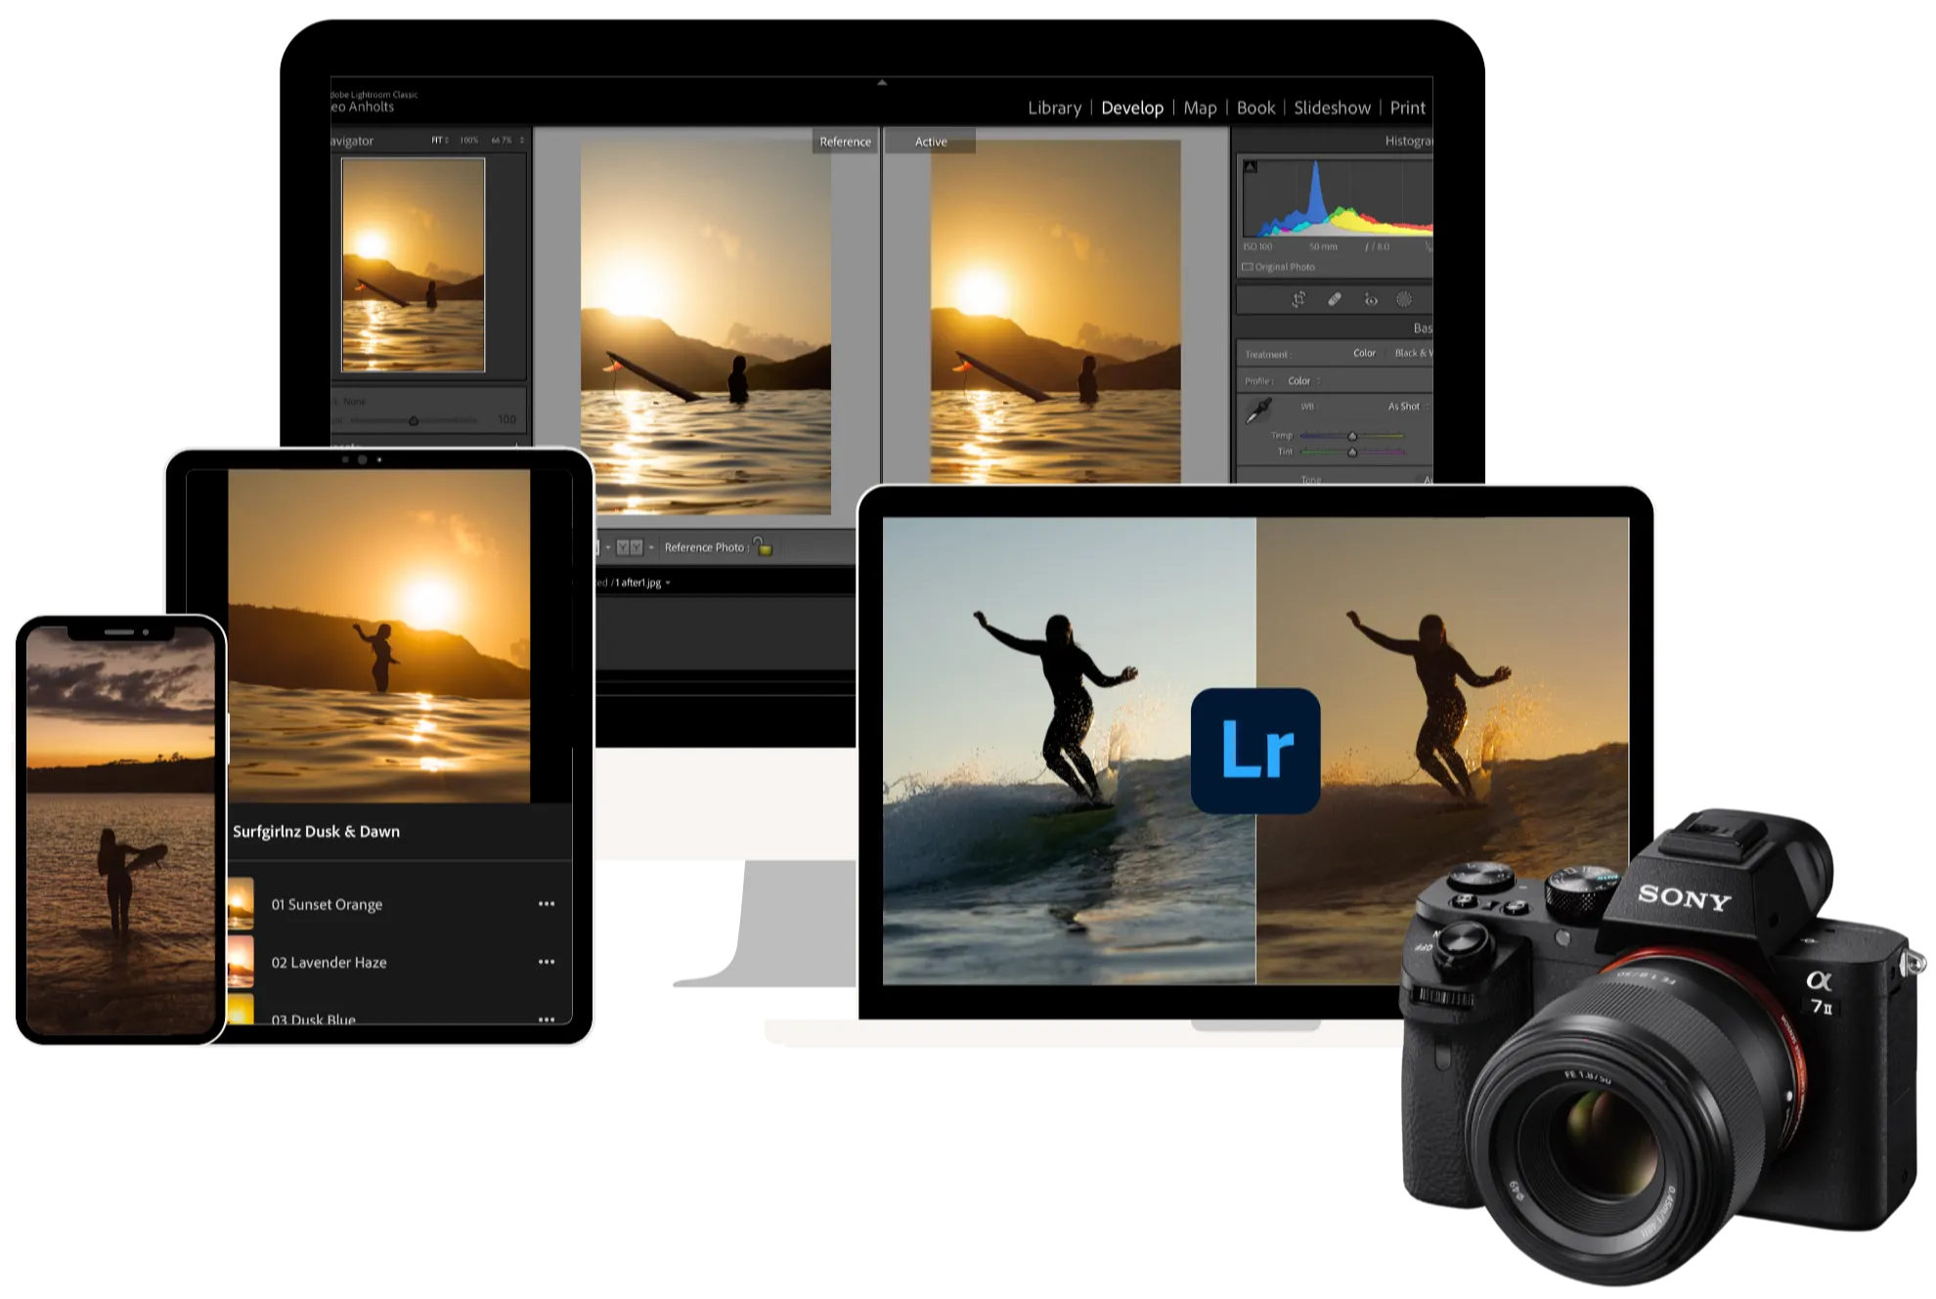Select the 03 Dusk Blue preset
The width and height of the screenshot is (1936, 1299).
(x=313, y=1019)
